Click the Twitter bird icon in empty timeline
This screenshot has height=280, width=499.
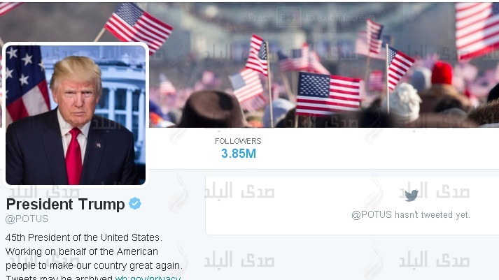click(x=411, y=196)
